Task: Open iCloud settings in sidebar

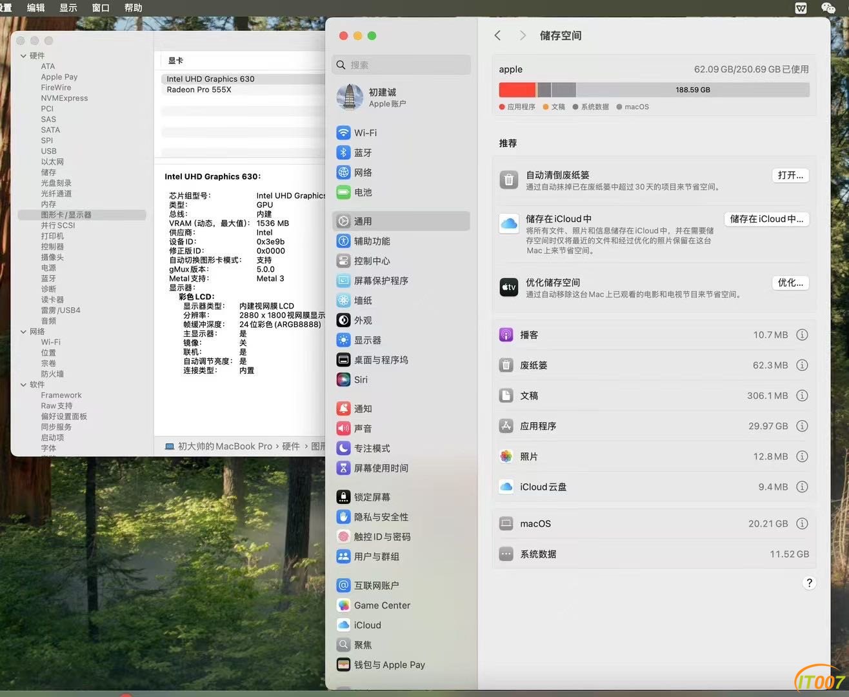Action: point(401,625)
